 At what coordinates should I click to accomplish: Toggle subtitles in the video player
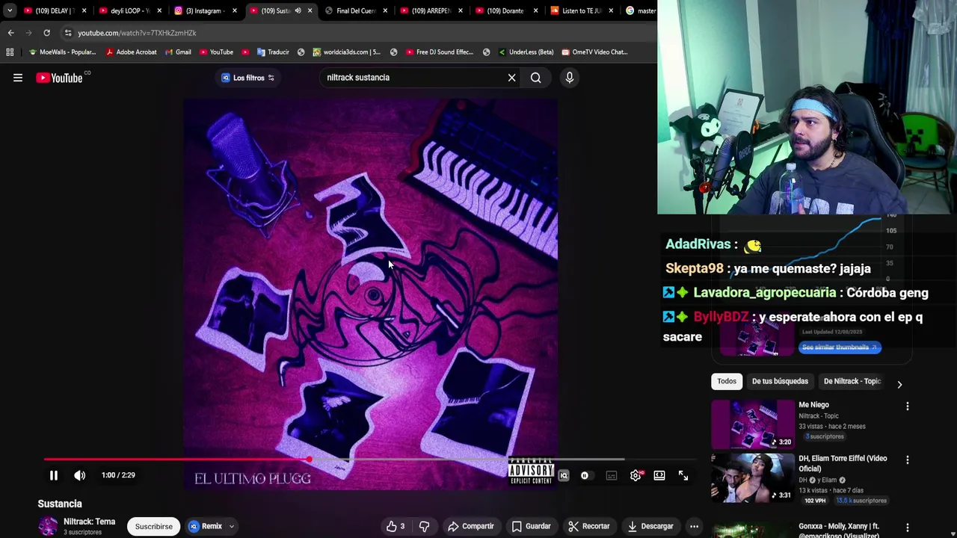point(612,475)
